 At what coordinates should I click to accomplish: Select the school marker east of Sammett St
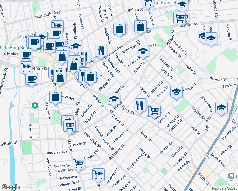tap(221, 108)
